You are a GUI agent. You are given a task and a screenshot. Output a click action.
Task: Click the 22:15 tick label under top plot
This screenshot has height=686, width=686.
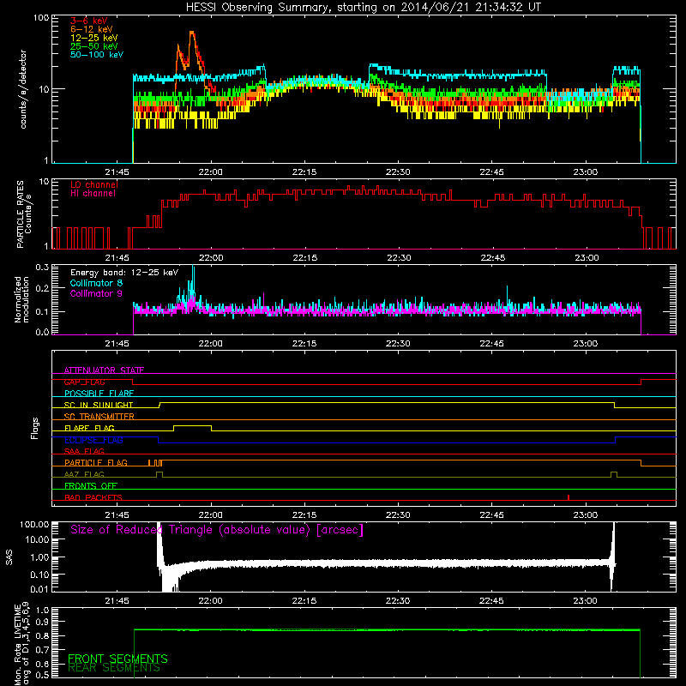(304, 172)
